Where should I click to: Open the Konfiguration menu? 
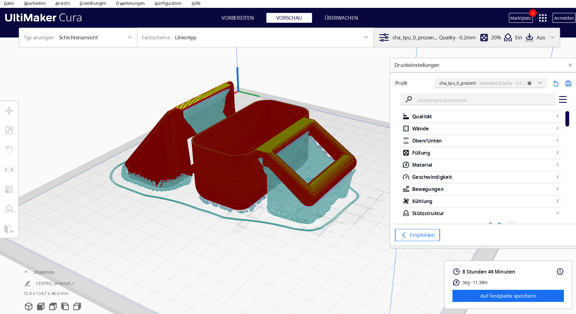click(x=168, y=3)
